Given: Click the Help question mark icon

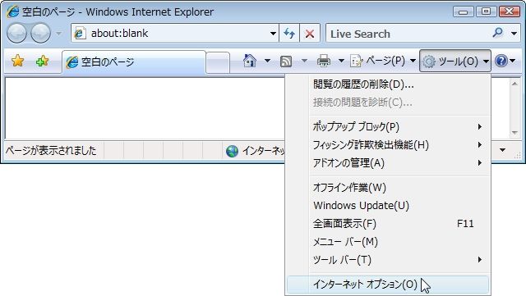Looking at the screenshot, I should pos(501,61).
